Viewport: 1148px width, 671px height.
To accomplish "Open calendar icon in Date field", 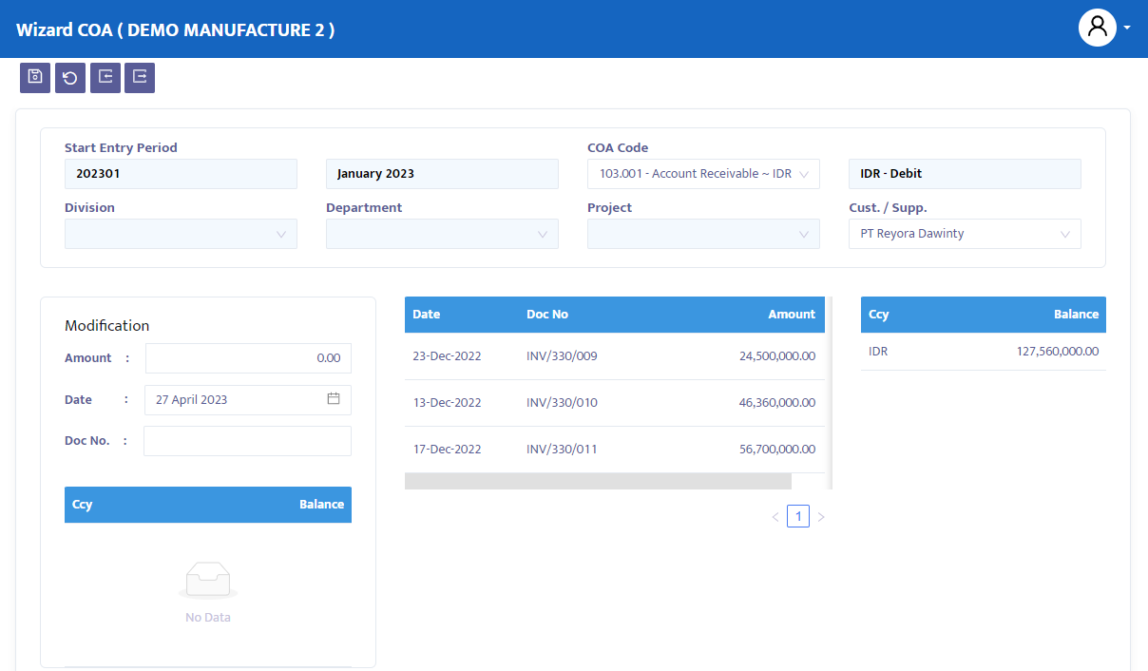I will pos(334,399).
